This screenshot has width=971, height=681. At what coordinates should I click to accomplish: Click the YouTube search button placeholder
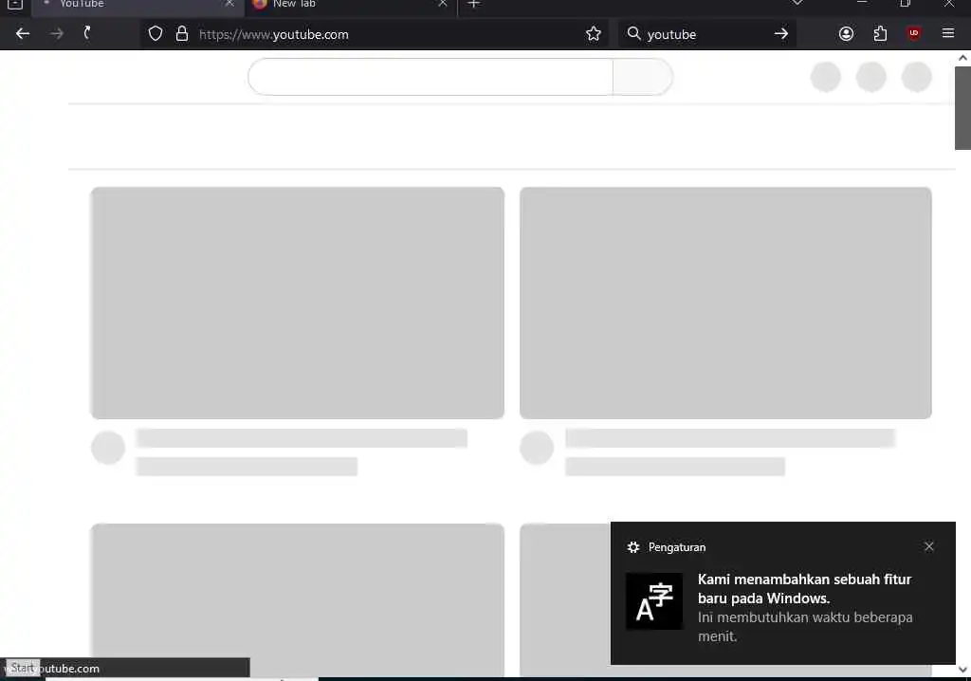click(x=643, y=77)
